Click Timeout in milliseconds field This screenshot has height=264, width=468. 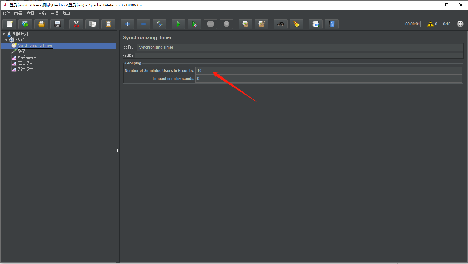click(328, 79)
